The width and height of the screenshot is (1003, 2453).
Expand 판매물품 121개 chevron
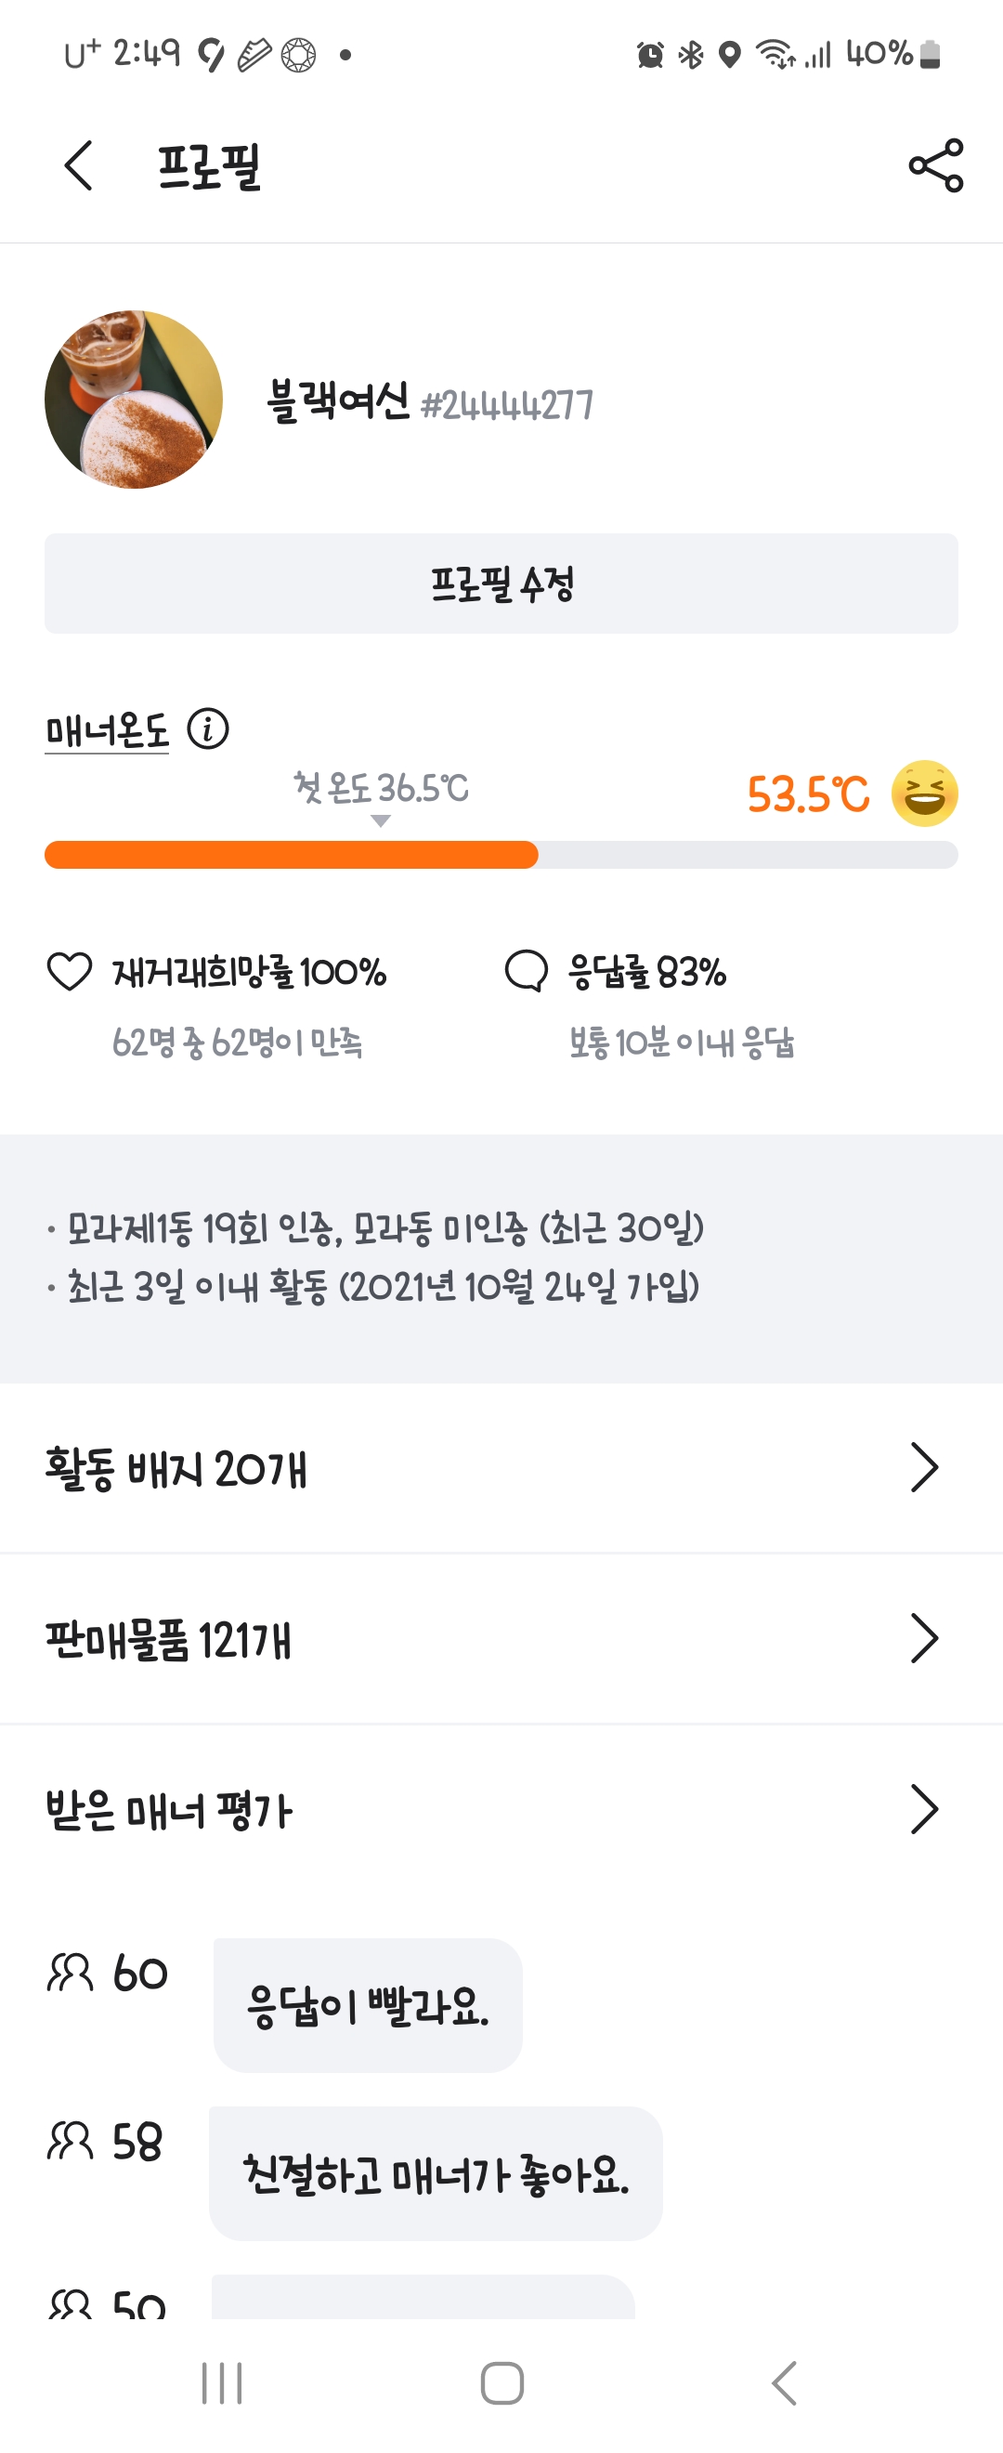(924, 1638)
